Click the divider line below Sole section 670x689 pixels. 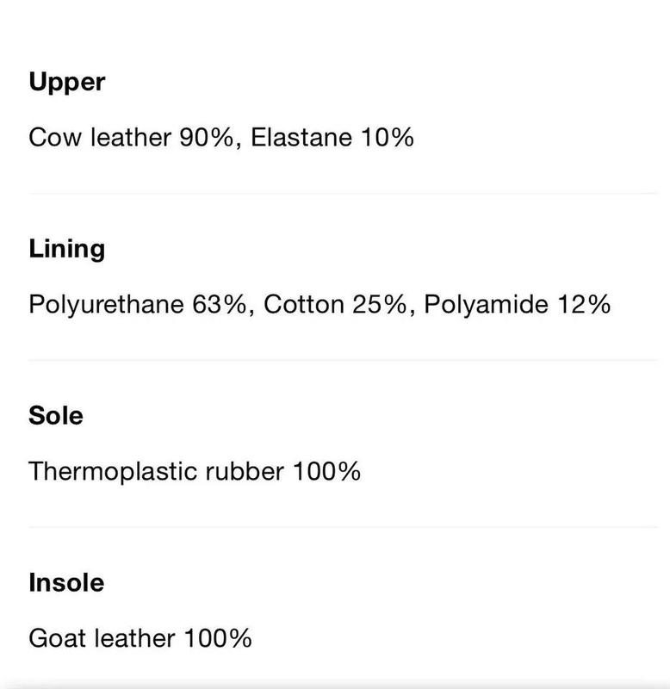point(343,527)
